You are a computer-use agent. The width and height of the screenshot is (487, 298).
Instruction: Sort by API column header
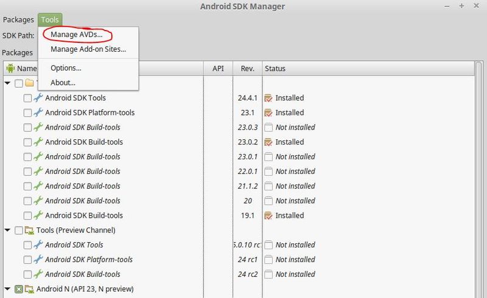pyautogui.click(x=218, y=68)
